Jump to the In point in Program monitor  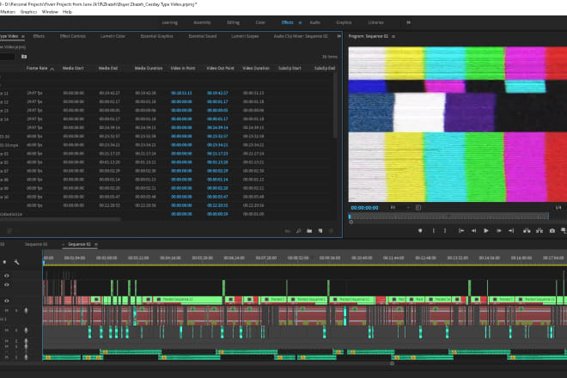[x=461, y=230]
